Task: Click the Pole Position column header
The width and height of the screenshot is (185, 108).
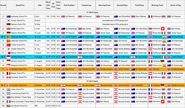Action: [69, 5]
